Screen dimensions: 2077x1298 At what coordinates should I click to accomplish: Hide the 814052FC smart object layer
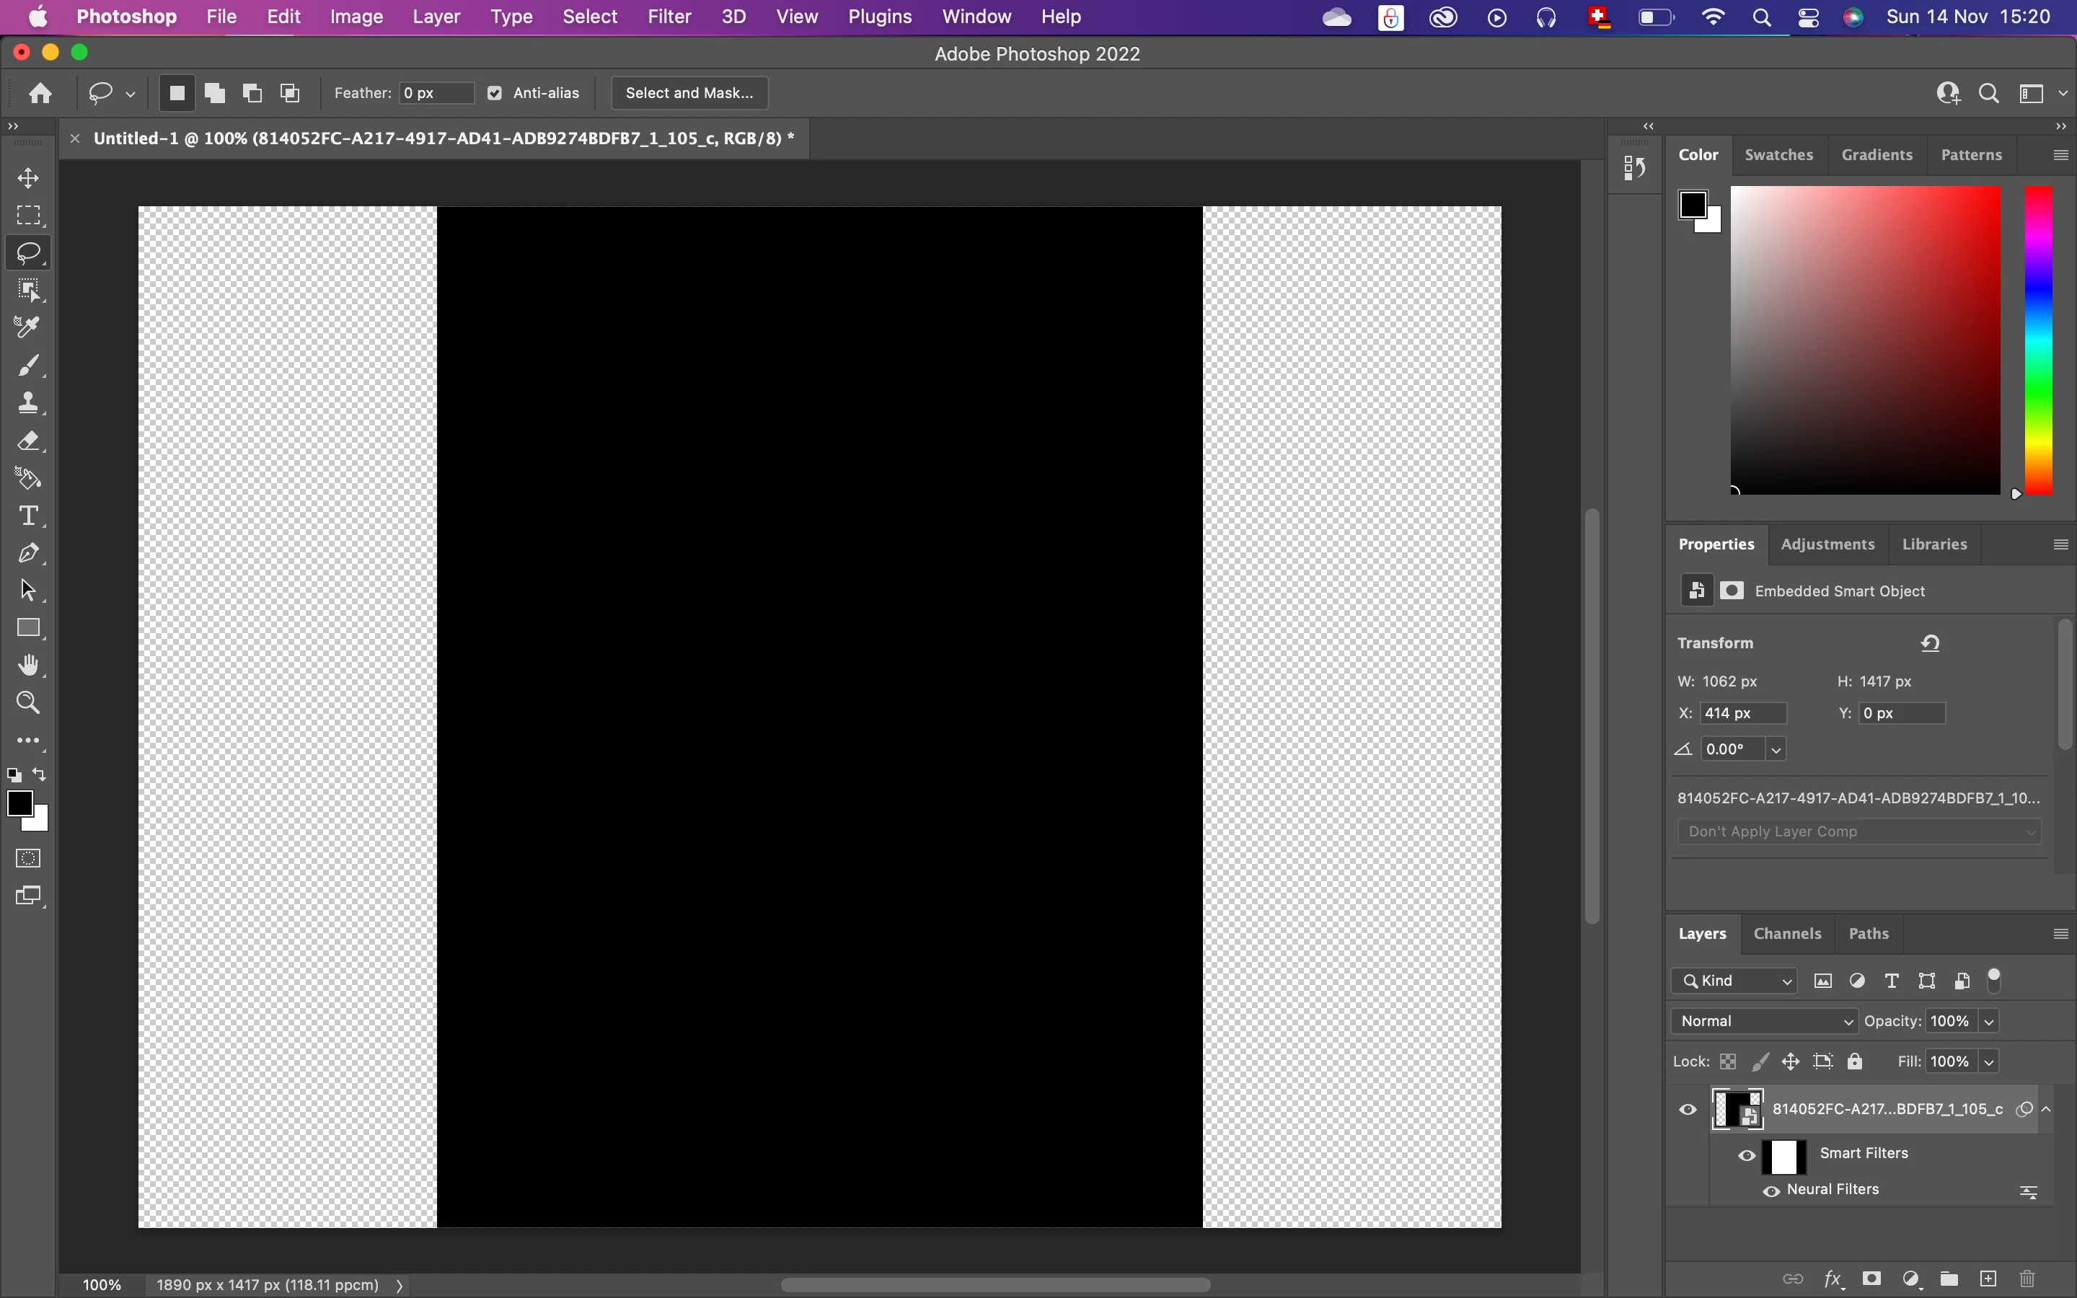[1688, 1109]
